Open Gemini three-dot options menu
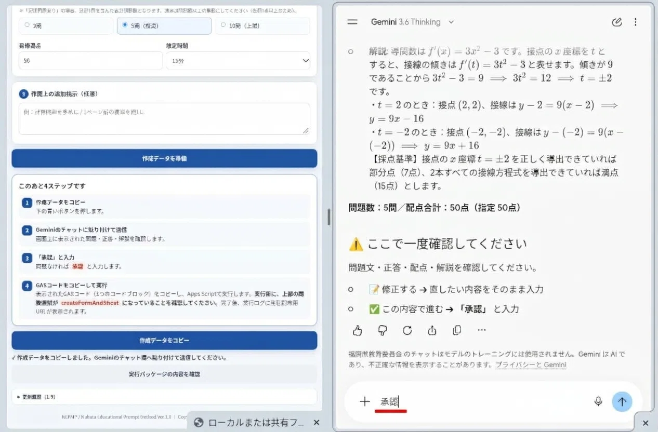Image resolution: width=658 pixels, height=432 pixels. coord(636,22)
